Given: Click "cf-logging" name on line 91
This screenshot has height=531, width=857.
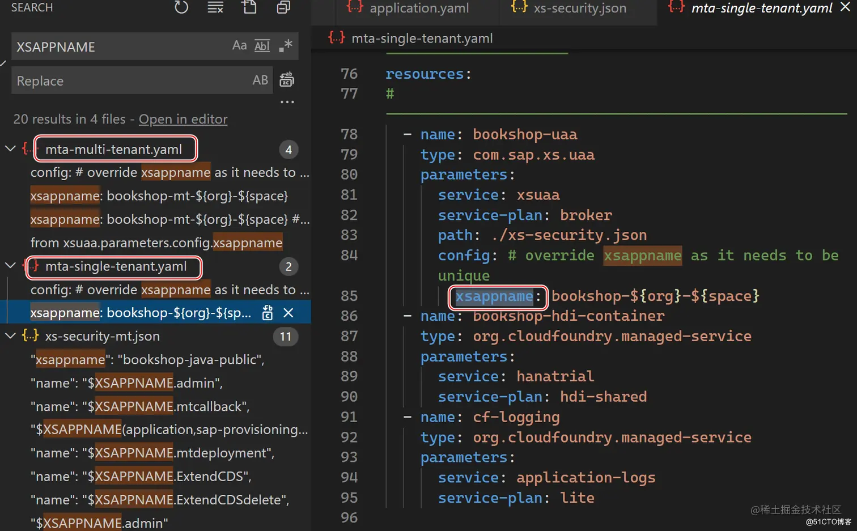Looking at the screenshot, I should tap(516, 418).
